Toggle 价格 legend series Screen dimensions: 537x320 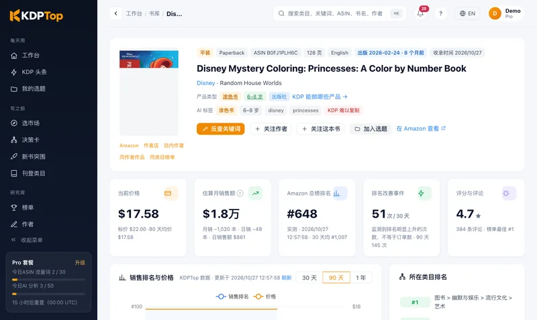coord(264,297)
